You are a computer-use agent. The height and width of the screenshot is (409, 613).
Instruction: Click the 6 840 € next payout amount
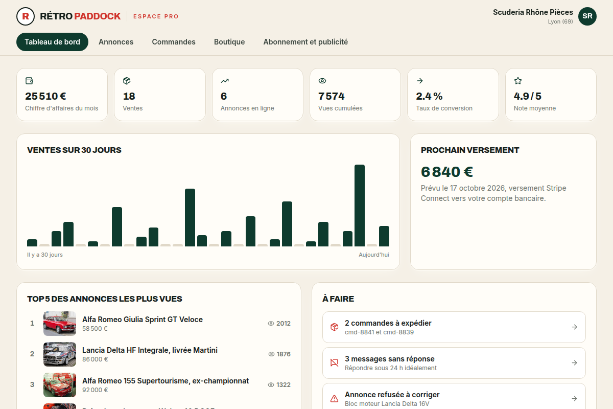pos(447,172)
